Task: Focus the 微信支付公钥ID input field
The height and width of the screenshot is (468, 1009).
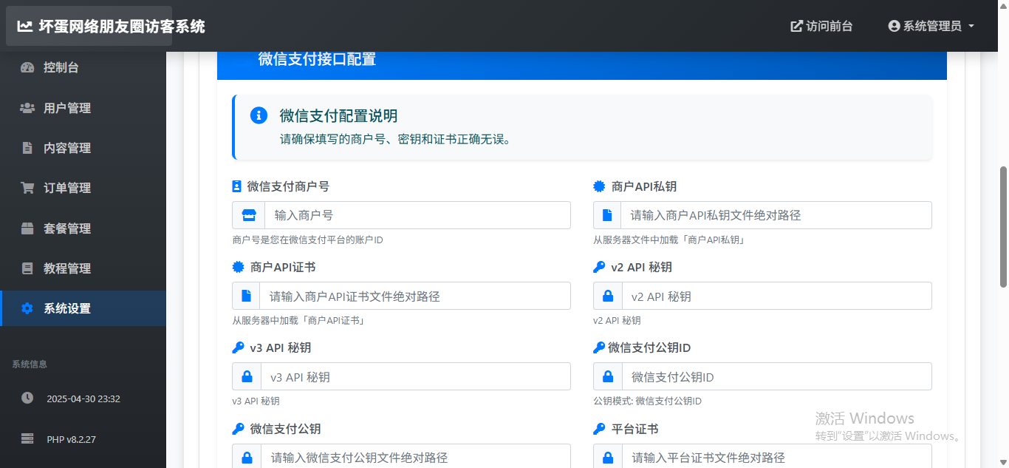Action: pyautogui.click(x=777, y=376)
